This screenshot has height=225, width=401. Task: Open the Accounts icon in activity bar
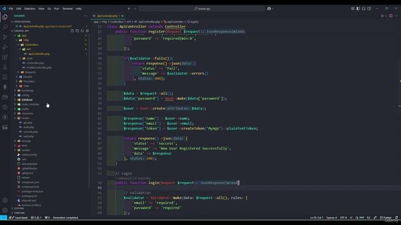5,201
